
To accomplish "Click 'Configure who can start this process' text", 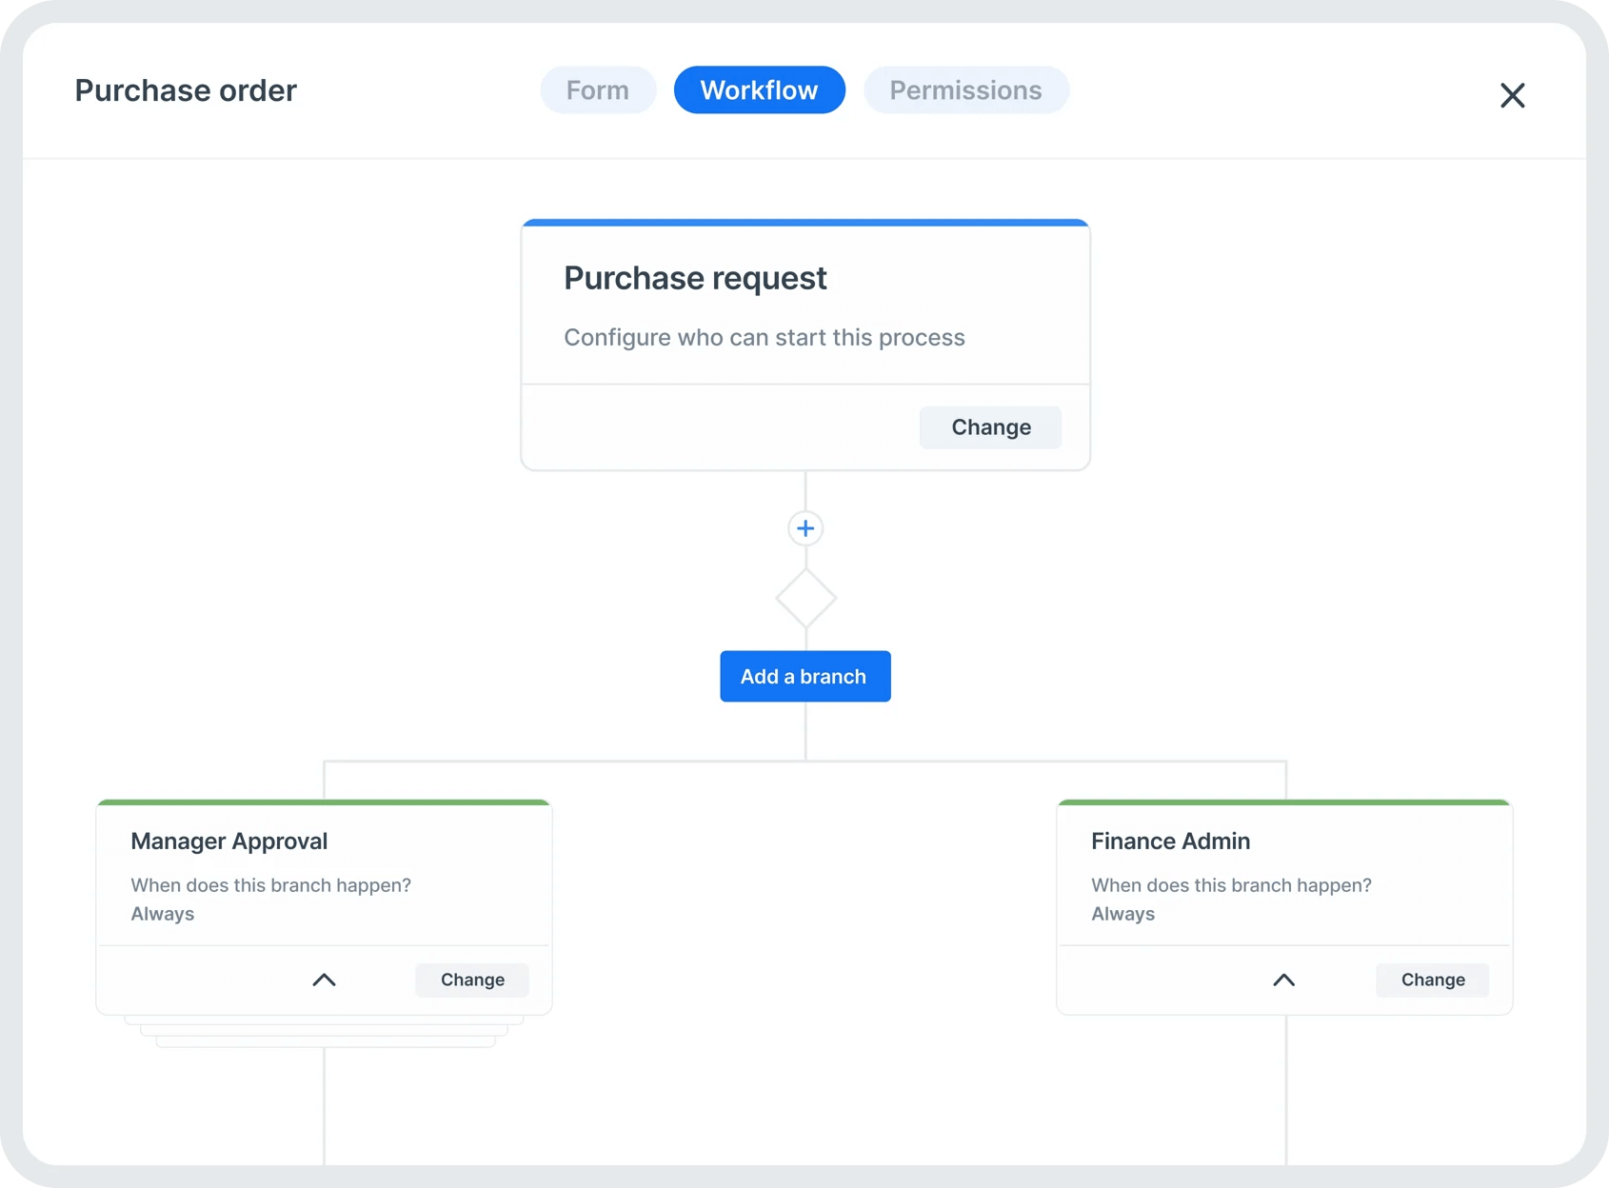I will 764,338.
